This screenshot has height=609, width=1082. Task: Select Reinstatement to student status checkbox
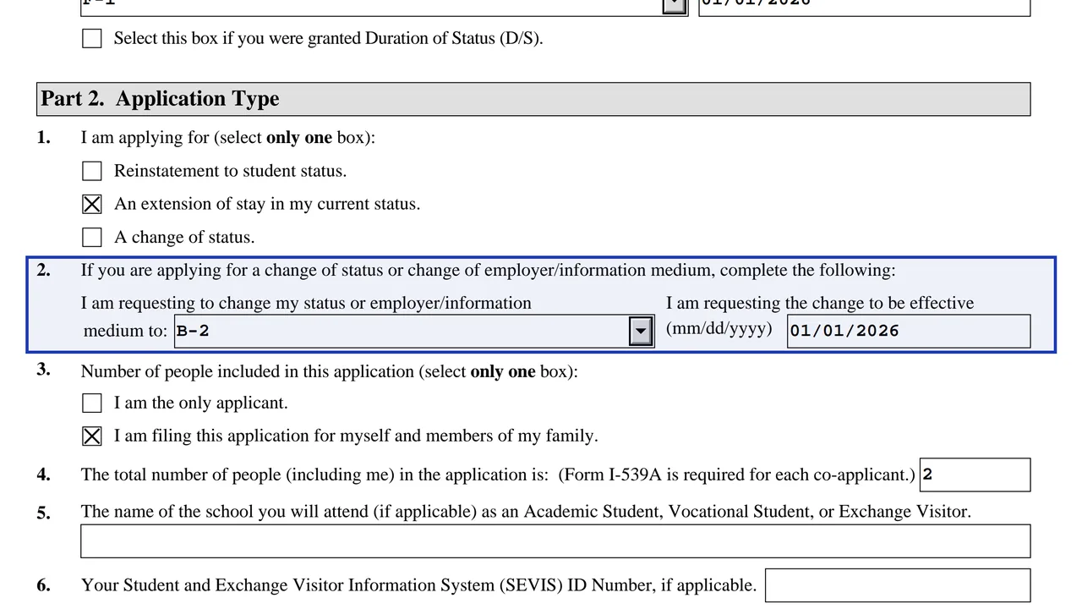[x=92, y=171]
